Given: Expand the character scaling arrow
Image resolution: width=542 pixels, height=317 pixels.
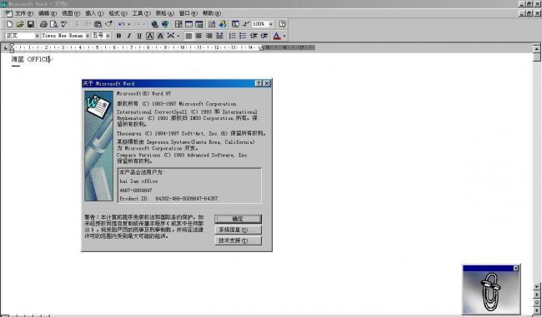Looking at the screenshot, I should 178,36.
